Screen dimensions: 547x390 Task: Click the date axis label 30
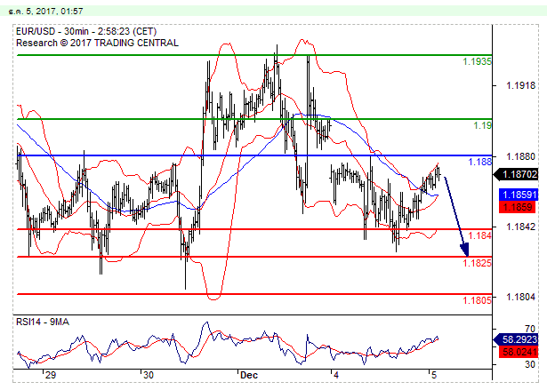[149, 375]
